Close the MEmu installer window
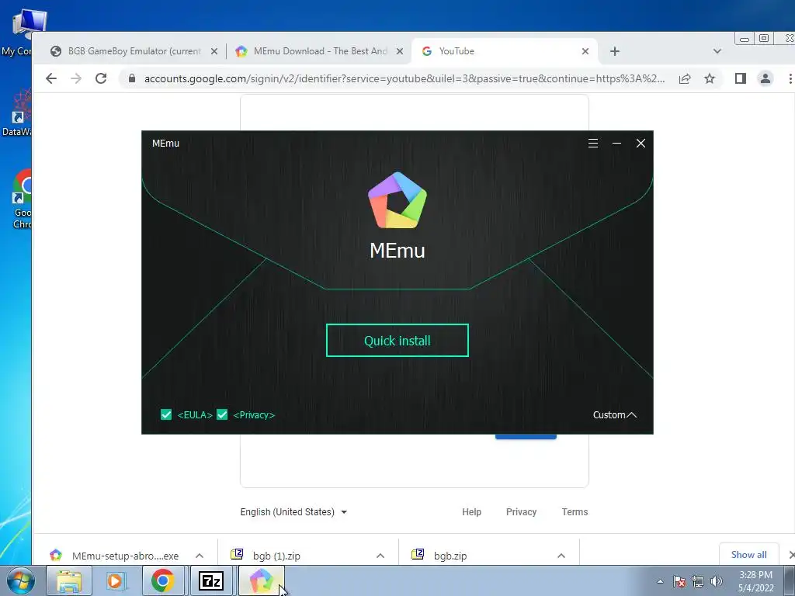Screen dimensions: 795x596 point(641,144)
